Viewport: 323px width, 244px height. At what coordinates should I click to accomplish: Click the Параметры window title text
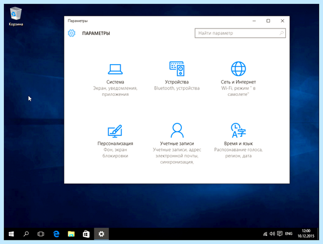click(78, 21)
